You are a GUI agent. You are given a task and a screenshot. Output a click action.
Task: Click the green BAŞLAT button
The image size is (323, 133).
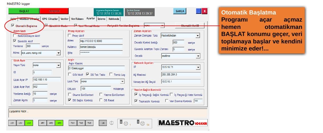point(24,11)
